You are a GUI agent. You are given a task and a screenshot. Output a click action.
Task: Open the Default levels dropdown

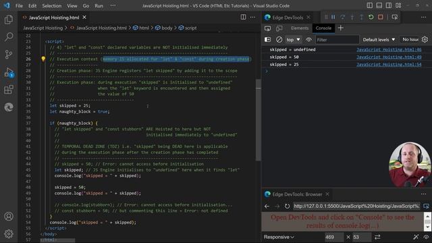click(379, 40)
